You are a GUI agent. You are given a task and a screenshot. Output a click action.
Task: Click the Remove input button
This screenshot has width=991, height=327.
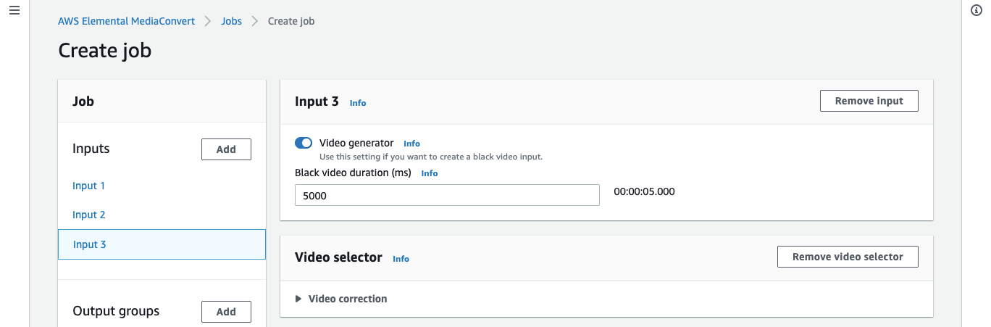tap(869, 101)
